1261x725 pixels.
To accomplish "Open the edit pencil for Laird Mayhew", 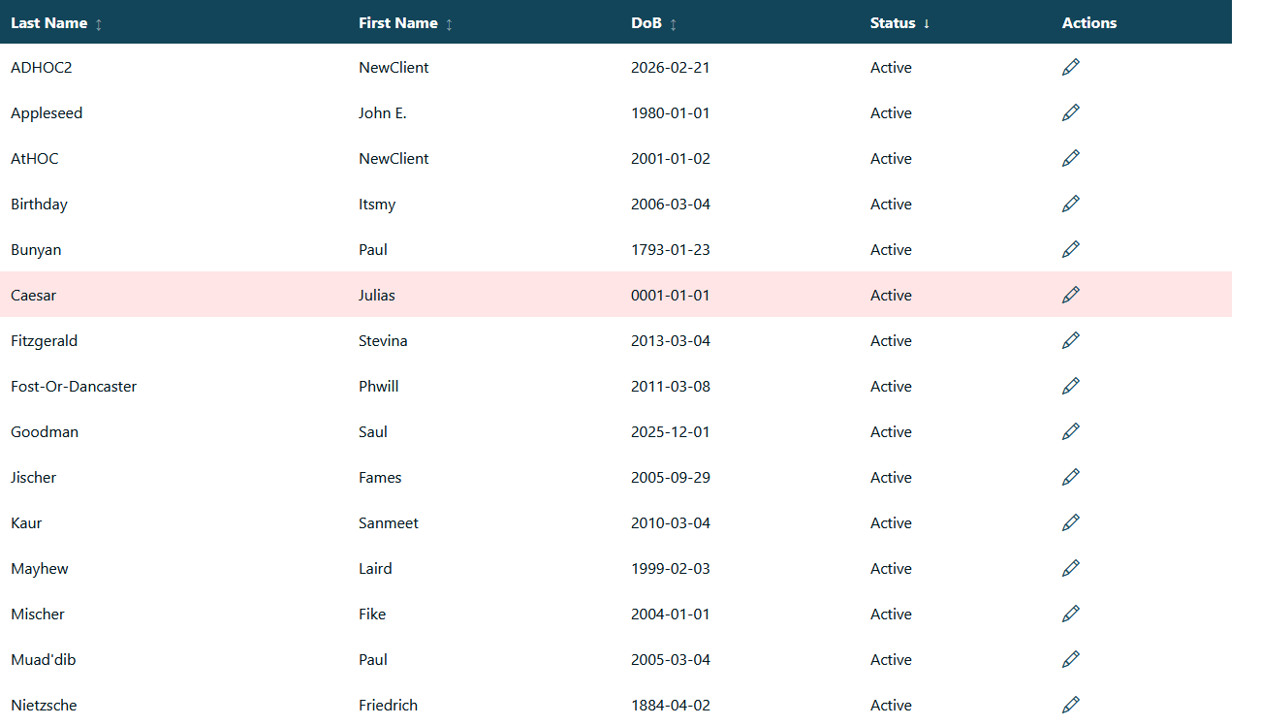I will 1070,568.
